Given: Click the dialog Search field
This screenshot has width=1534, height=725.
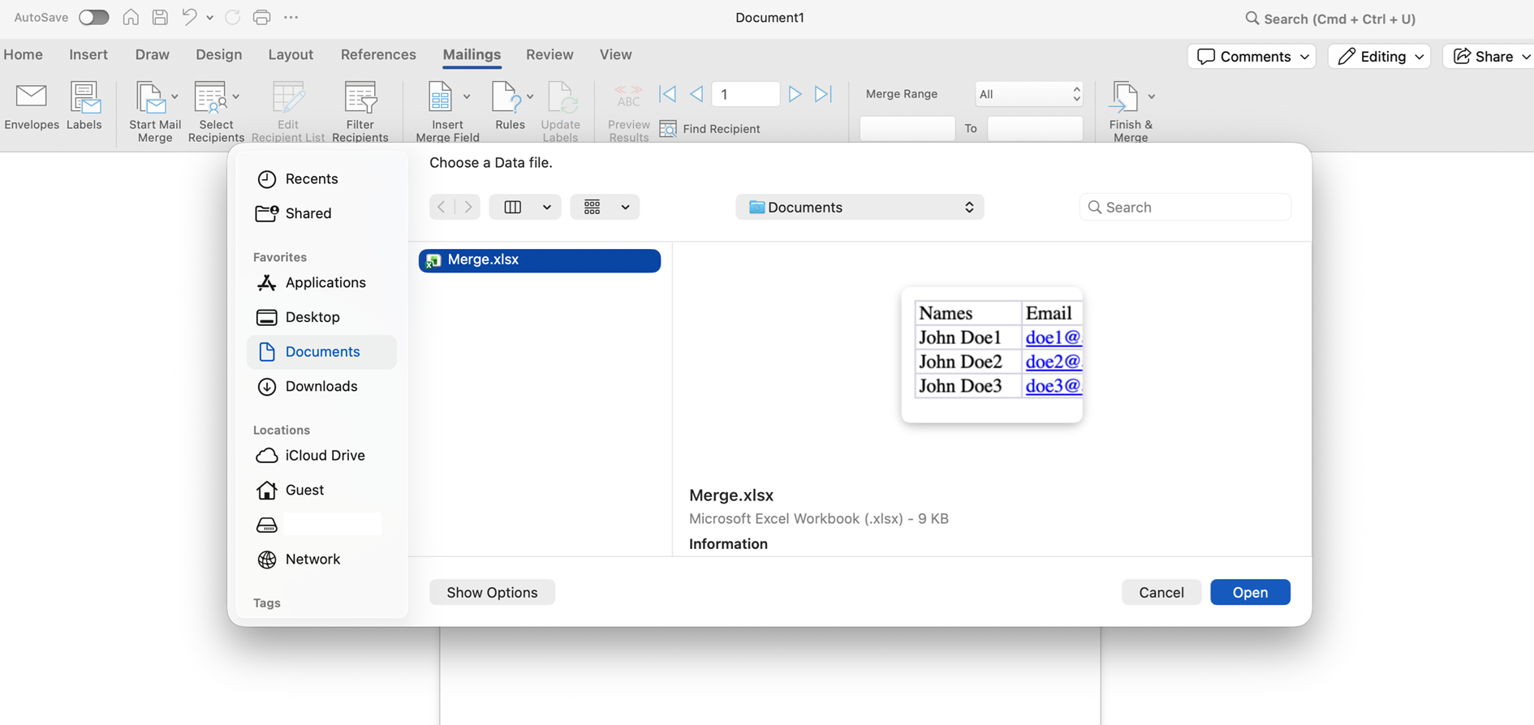Looking at the screenshot, I should click(x=1185, y=208).
